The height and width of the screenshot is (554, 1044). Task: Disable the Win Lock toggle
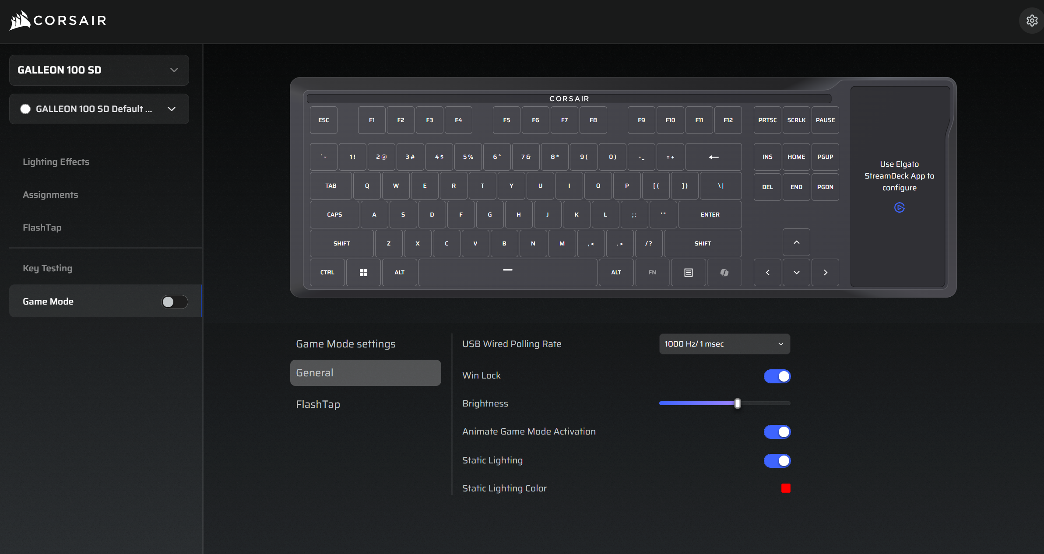777,376
